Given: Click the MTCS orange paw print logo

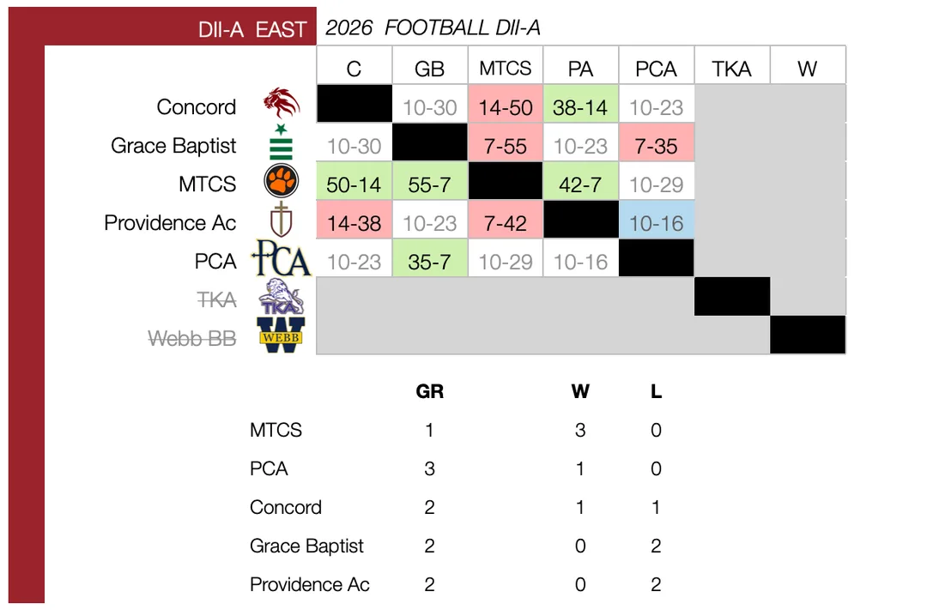Looking at the screenshot, I should 281,181.
